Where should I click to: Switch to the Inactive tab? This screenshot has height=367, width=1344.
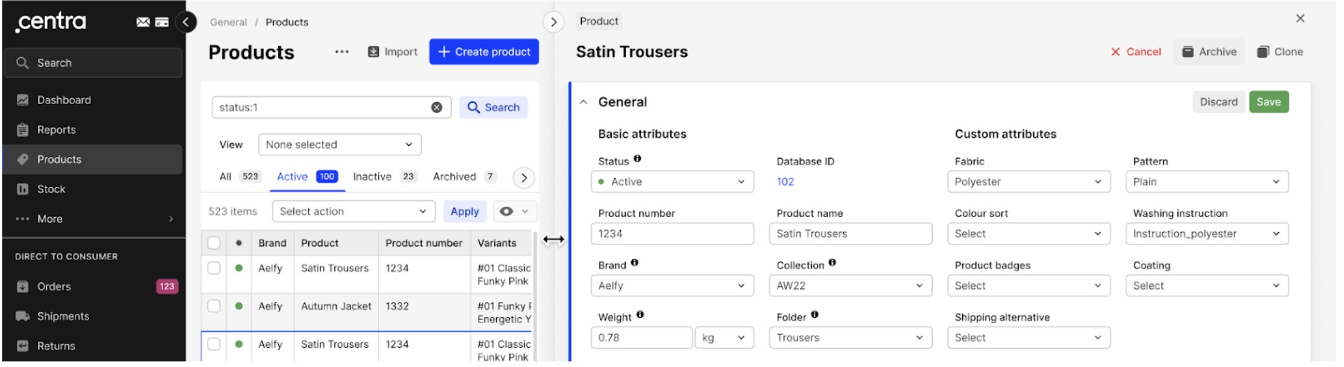tap(372, 177)
